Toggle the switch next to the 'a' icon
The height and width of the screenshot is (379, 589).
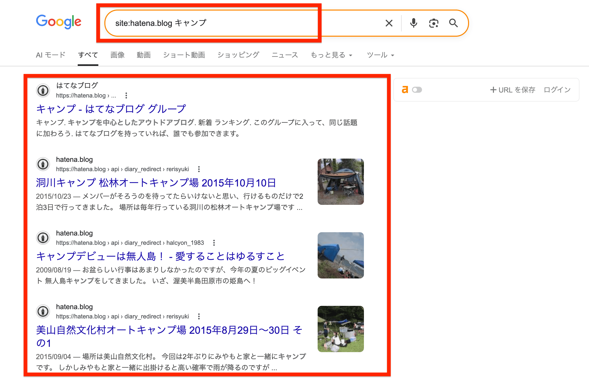[x=417, y=90]
